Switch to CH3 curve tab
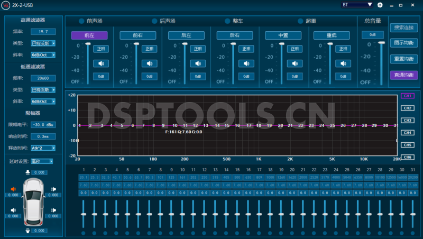The height and width of the screenshot is (239, 423). click(407, 121)
